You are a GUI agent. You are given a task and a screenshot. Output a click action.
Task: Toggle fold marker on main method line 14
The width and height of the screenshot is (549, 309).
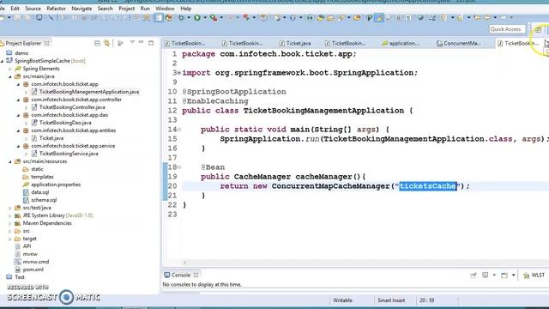(179, 130)
